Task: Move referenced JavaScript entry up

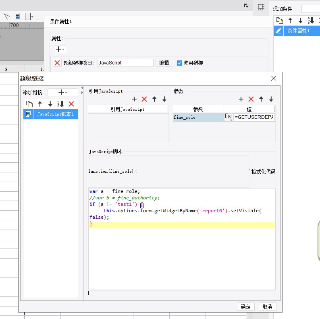Action: click(154, 99)
